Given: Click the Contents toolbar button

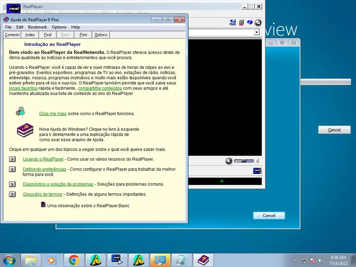Looking at the screenshot, I should pos(12,35).
